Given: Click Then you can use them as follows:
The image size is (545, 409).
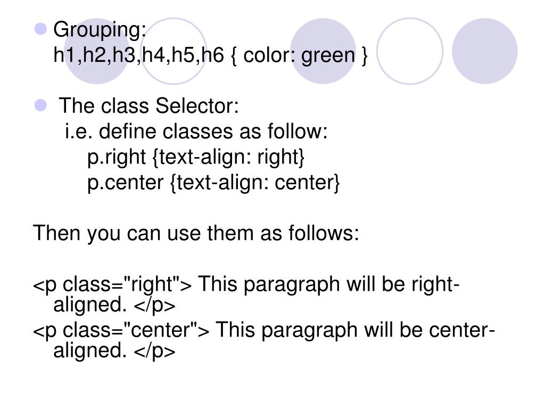Looking at the screenshot, I should pyautogui.click(x=196, y=233).
